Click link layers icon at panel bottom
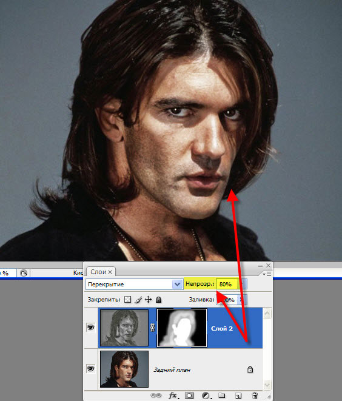This screenshot has height=401, width=342. pyautogui.click(x=156, y=396)
